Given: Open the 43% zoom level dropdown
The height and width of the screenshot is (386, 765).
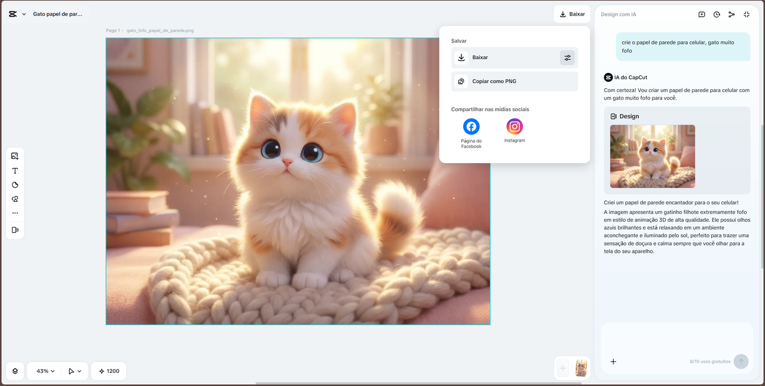Looking at the screenshot, I should 45,371.
